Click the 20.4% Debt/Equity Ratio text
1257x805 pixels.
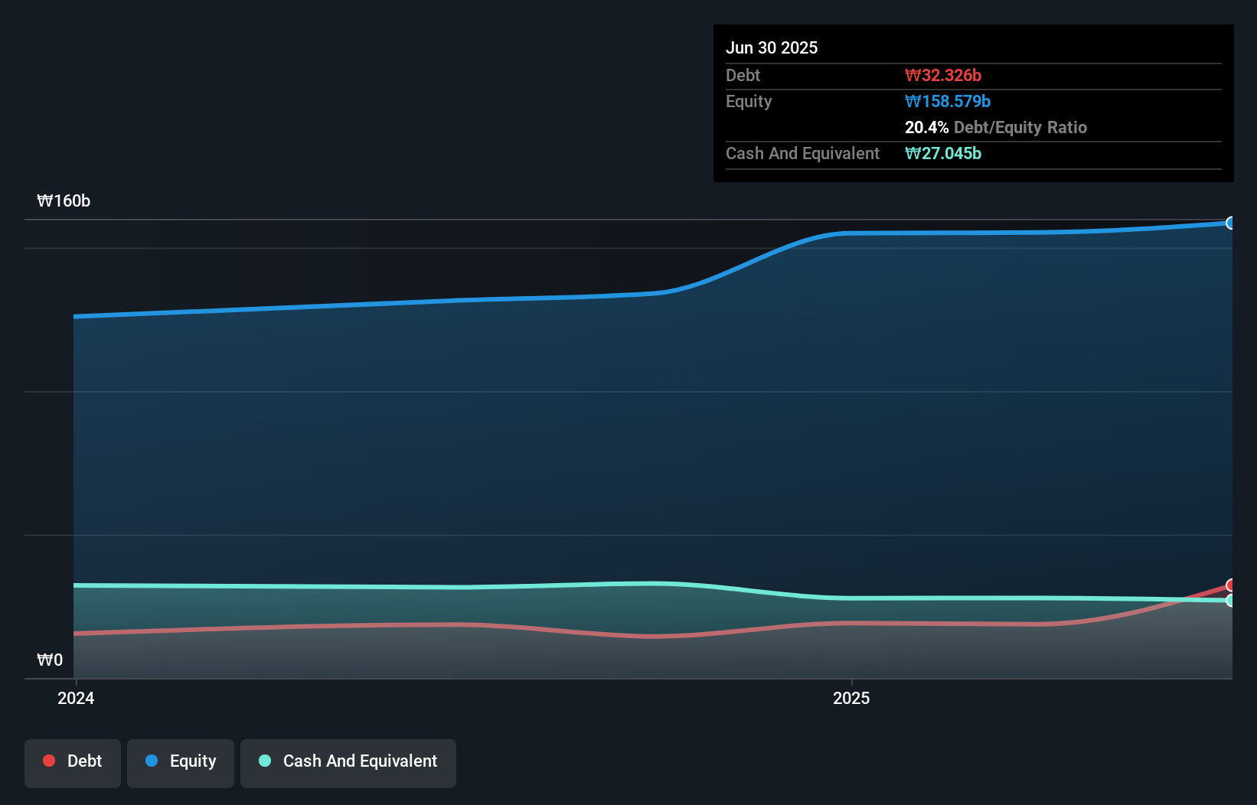pos(996,127)
